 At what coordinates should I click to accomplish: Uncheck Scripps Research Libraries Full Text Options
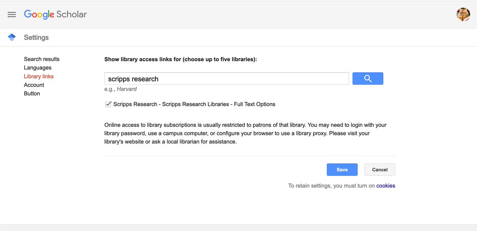(x=108, y=104)
